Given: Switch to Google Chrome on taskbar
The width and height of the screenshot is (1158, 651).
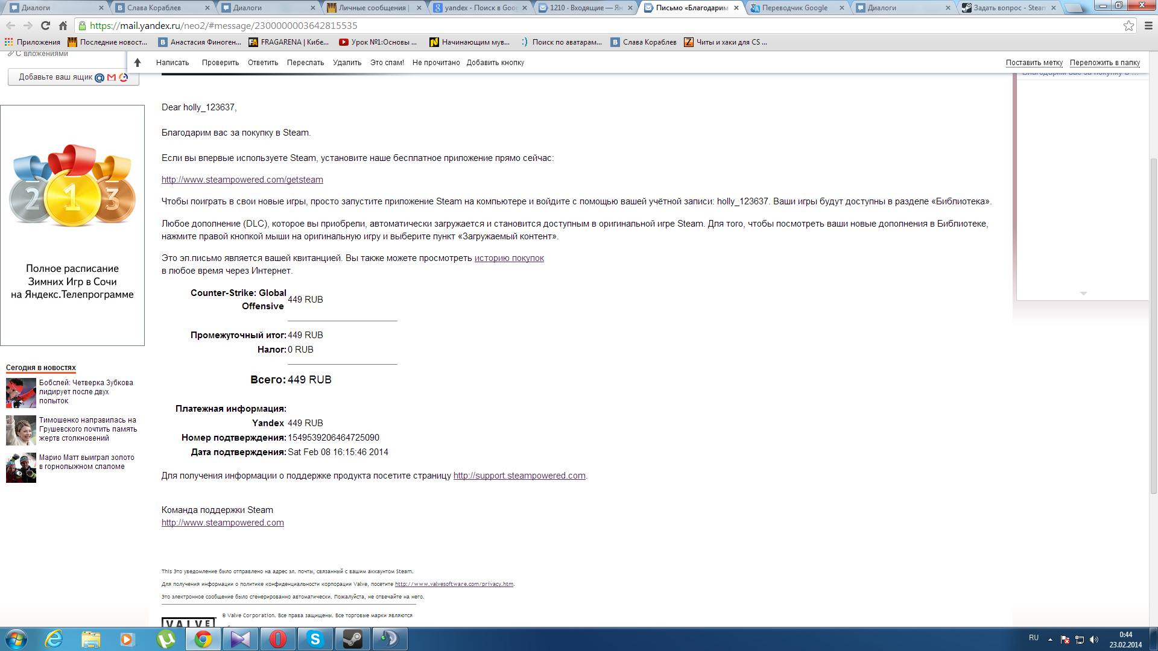Looking at the screenshot, I should 203,639.
